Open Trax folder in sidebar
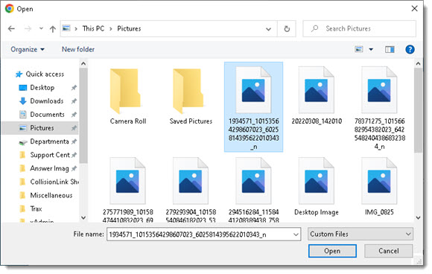The image size is (432, 274). point(36,209)
